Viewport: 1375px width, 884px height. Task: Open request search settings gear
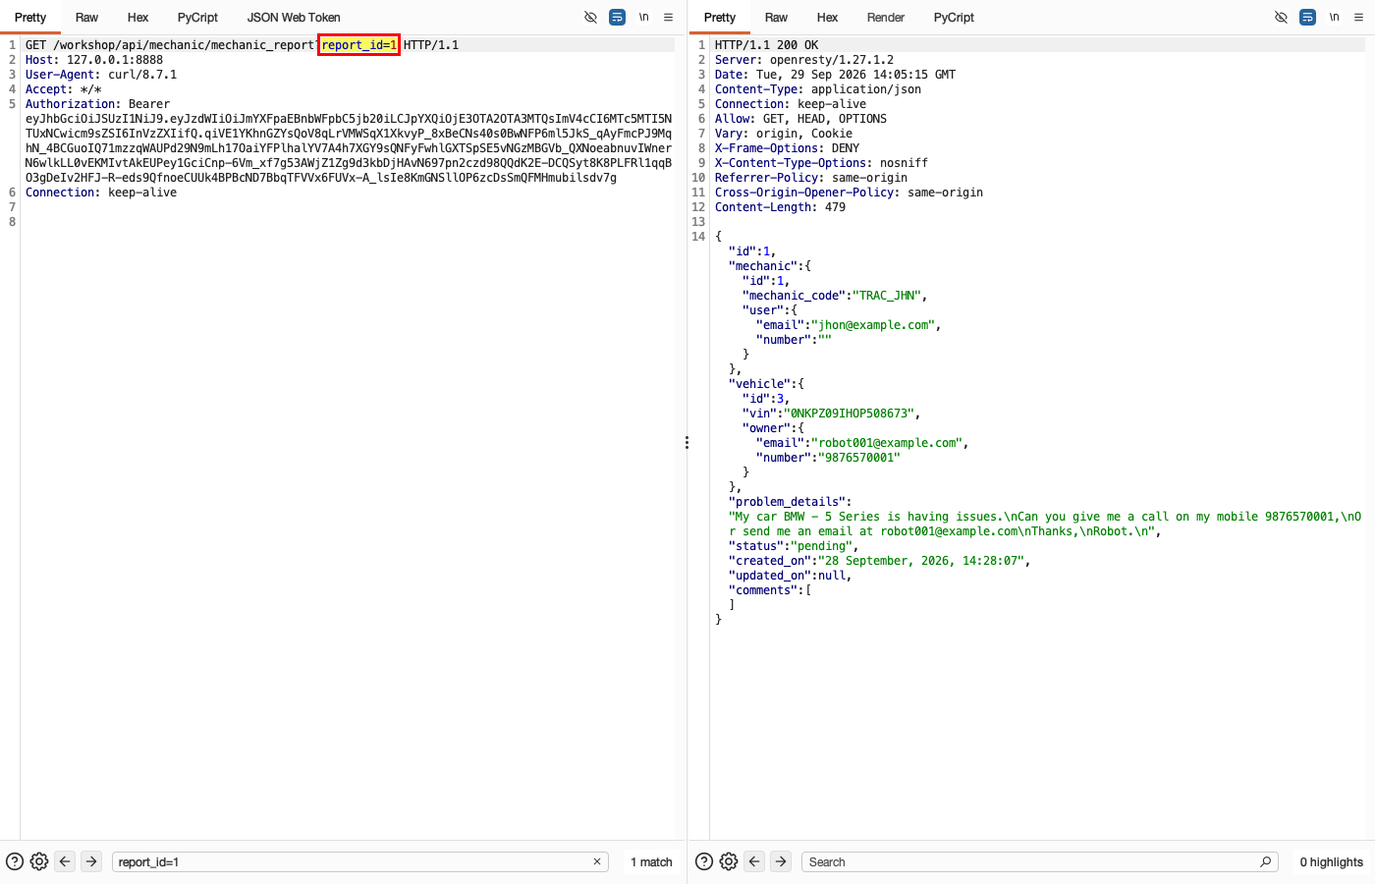pos(39,861)
